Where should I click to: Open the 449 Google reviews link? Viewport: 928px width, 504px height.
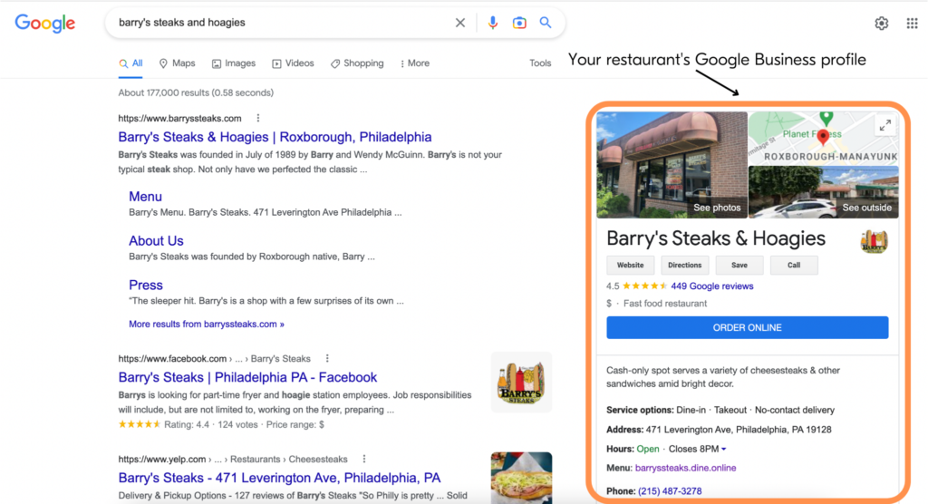(712, 286)
